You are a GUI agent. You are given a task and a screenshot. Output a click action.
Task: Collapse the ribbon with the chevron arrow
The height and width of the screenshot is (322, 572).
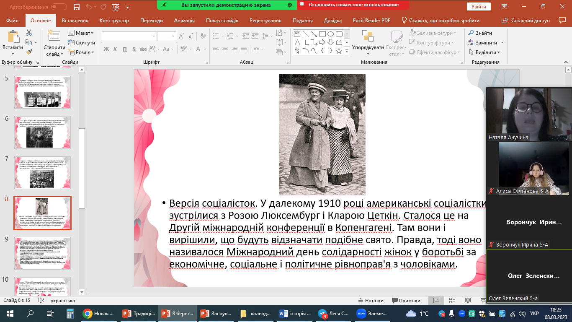click(566, 62)
